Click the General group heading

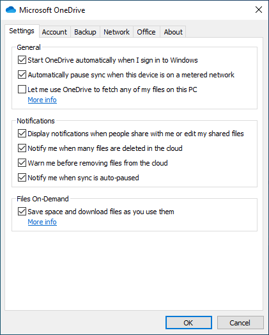click(x=29, y=47)
